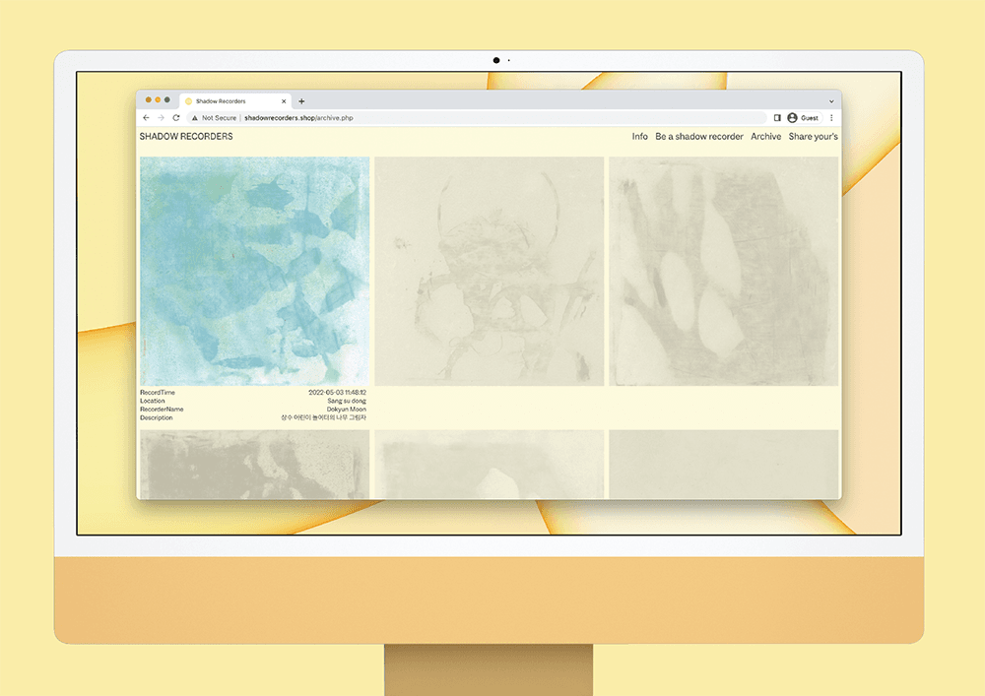Open the Info page link
The height and width of the screenshot is (696, 985).
pos(639,136)
